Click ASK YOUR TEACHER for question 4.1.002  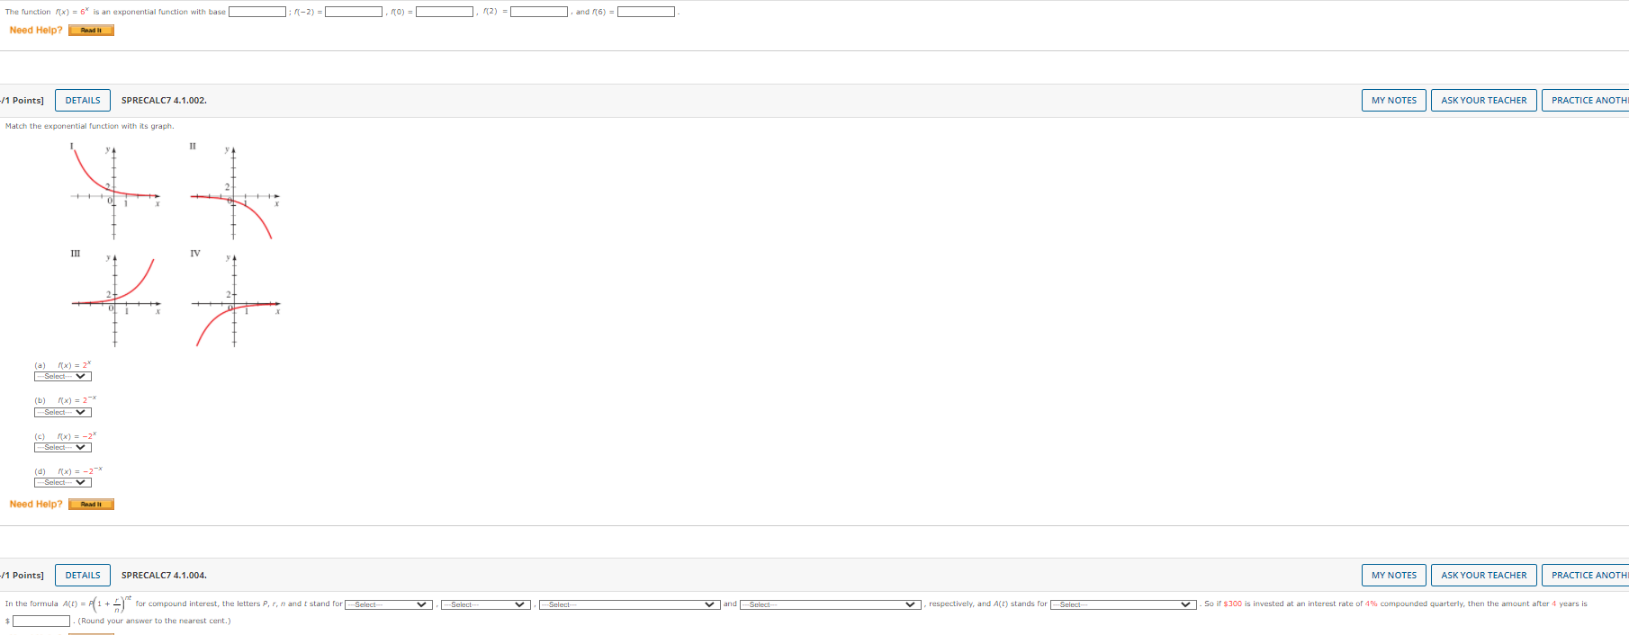pyautogui.click(x=1483, y=101)
